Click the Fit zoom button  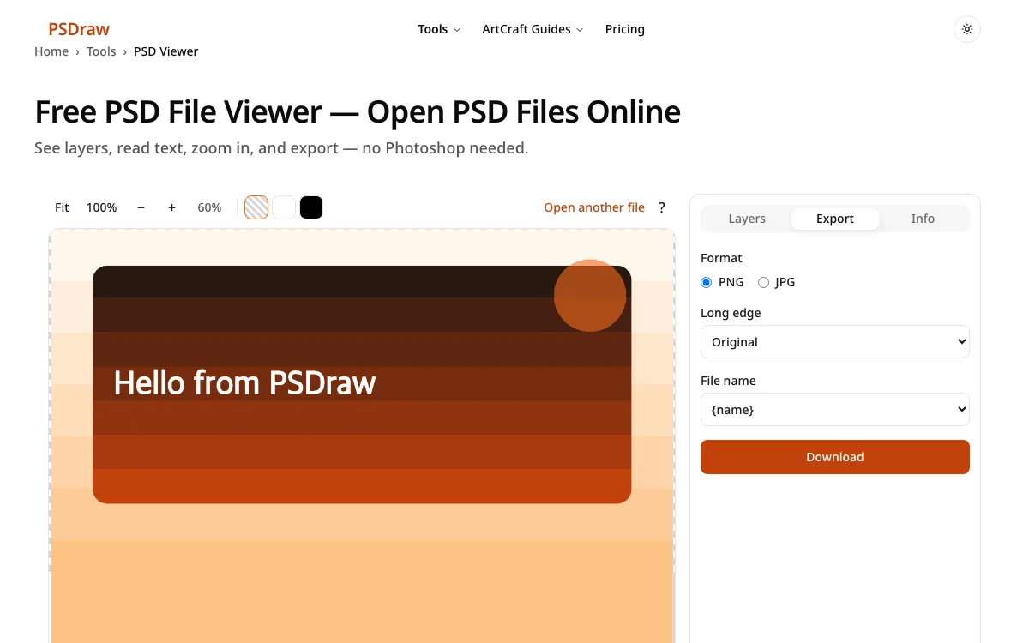(62, 207)
